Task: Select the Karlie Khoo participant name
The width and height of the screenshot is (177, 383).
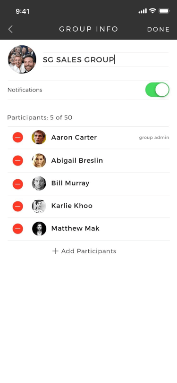Action: point(72,206)
